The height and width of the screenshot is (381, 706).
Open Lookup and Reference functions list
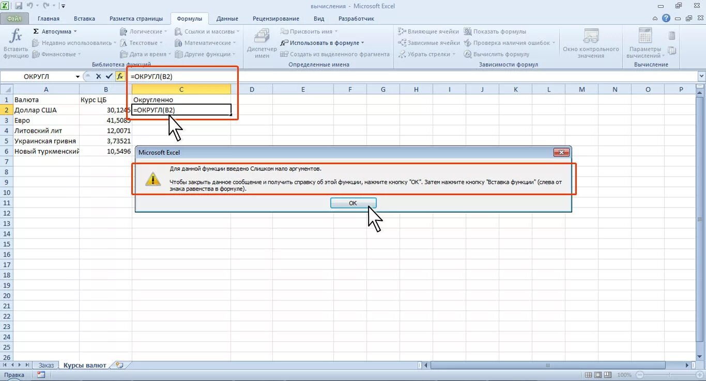pyautogui.click(x=208, y=31)
